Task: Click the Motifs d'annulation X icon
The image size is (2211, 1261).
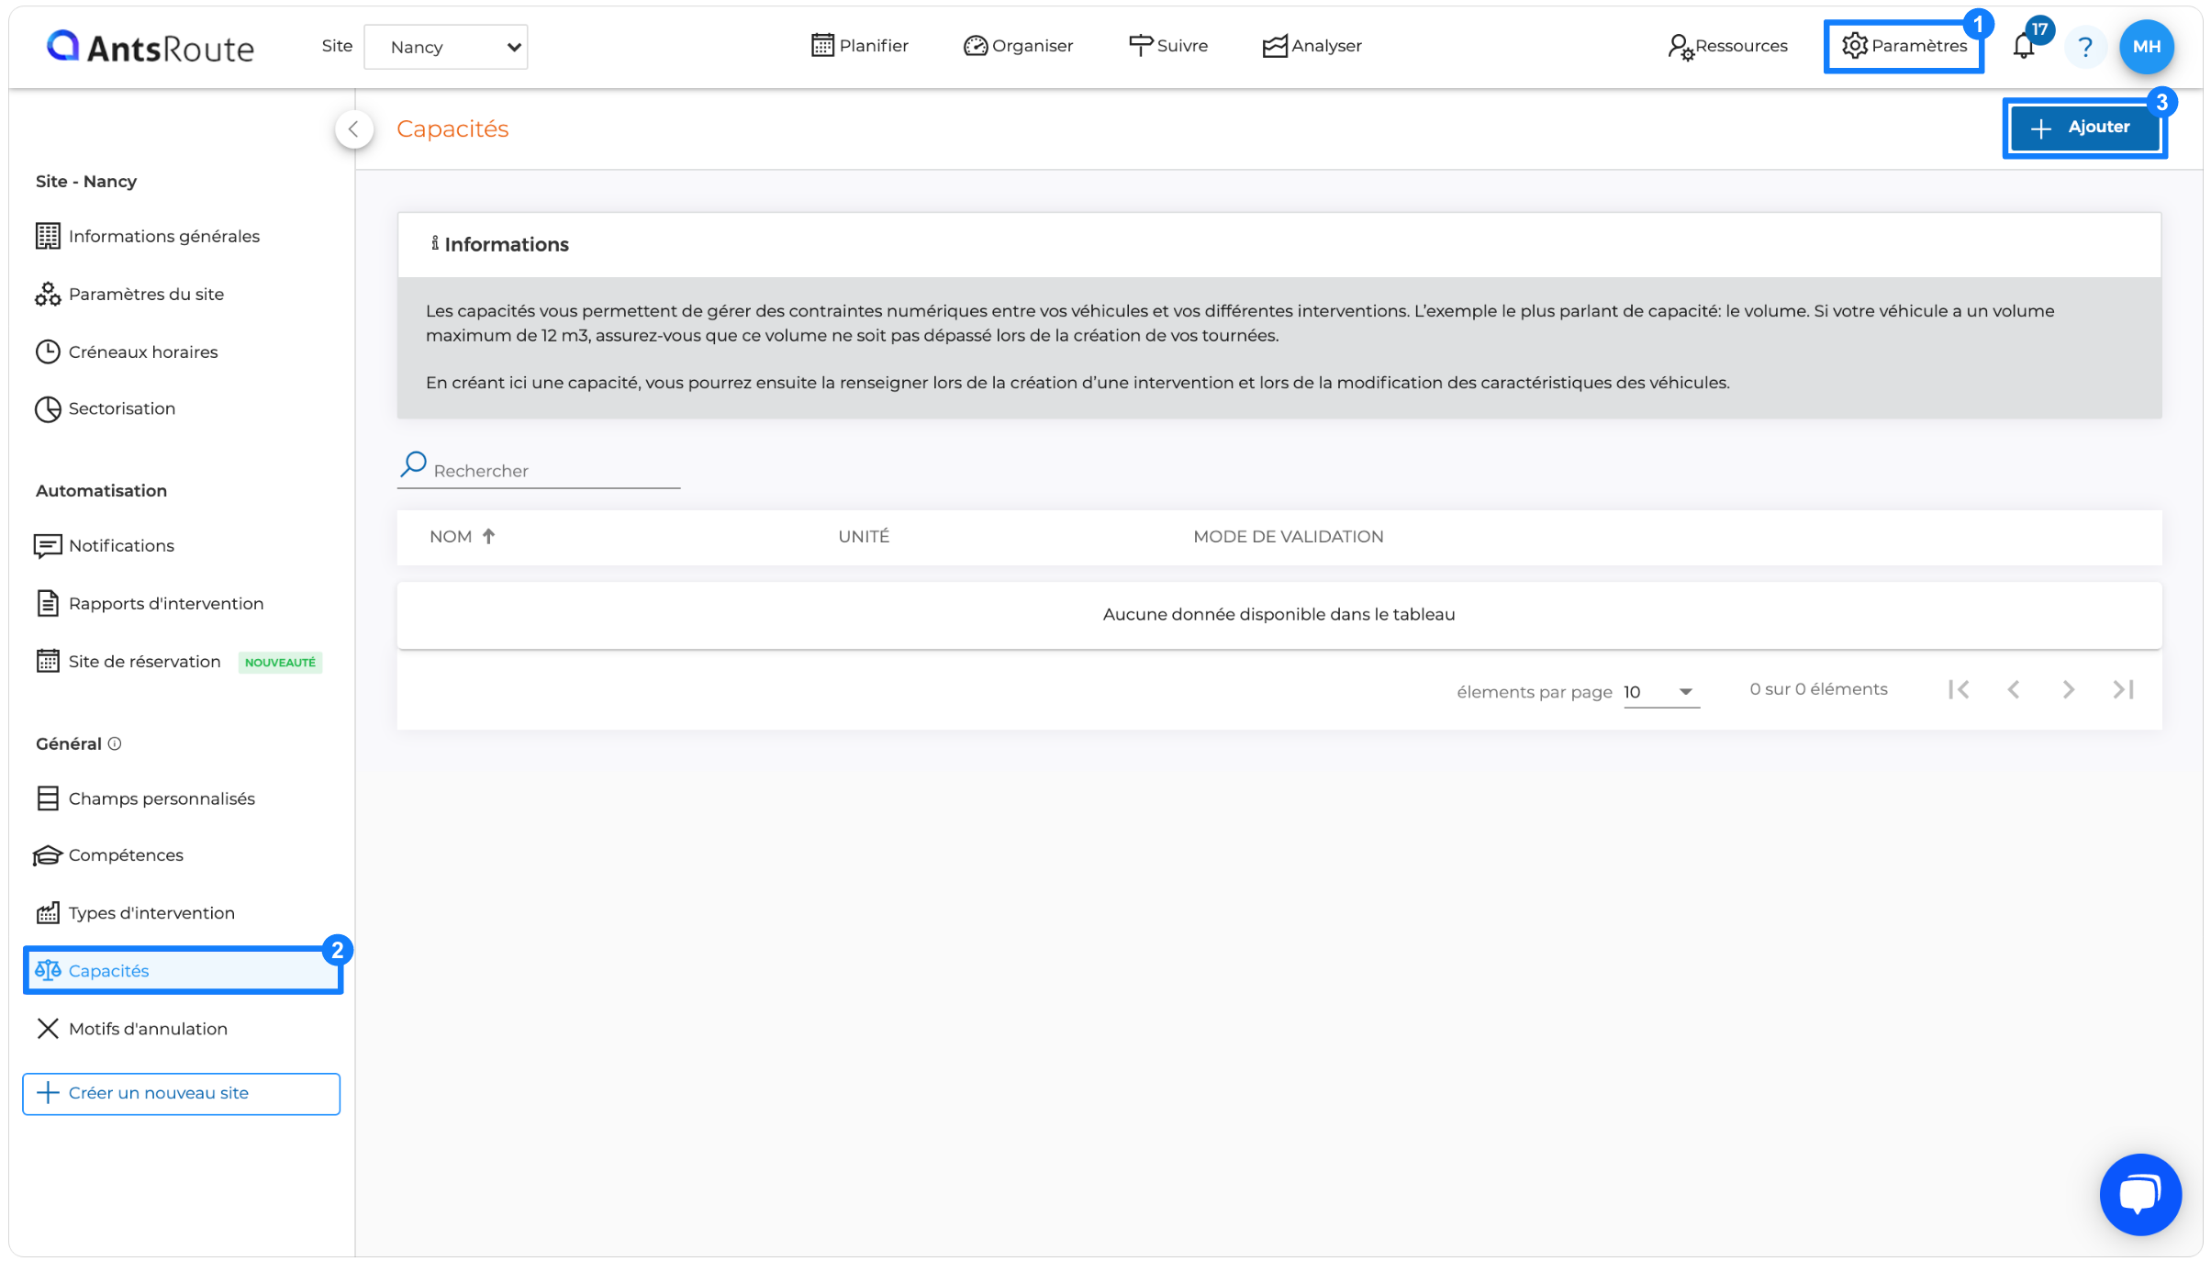Action: tap(48, 1028)
